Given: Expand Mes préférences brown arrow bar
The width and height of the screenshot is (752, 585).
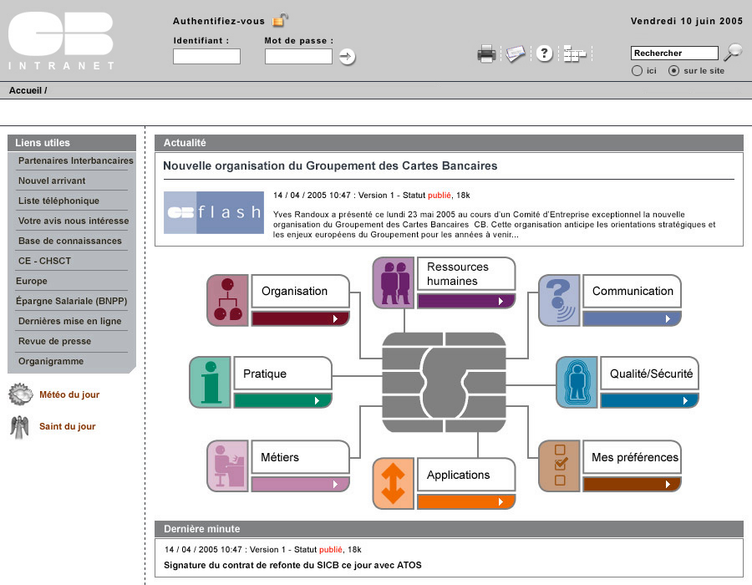Looking at the screenshot, I should coord(633,485).
